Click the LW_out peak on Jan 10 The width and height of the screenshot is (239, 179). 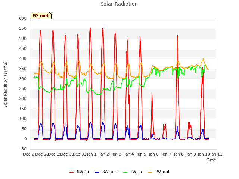(203, 59)
